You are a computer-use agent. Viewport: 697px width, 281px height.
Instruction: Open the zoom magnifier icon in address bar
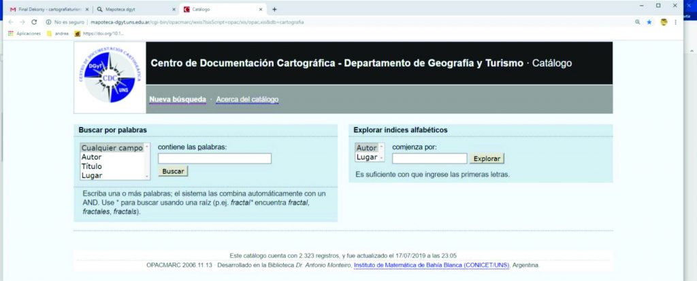pyautogui.click(x=638, y=22)
